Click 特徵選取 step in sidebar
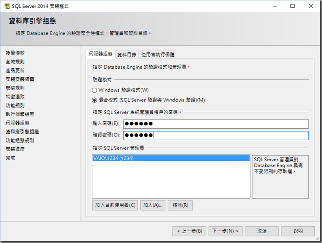 point(15,97)
